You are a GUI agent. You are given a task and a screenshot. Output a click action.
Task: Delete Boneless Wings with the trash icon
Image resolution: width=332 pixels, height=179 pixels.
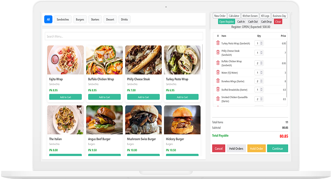[218, 81]
